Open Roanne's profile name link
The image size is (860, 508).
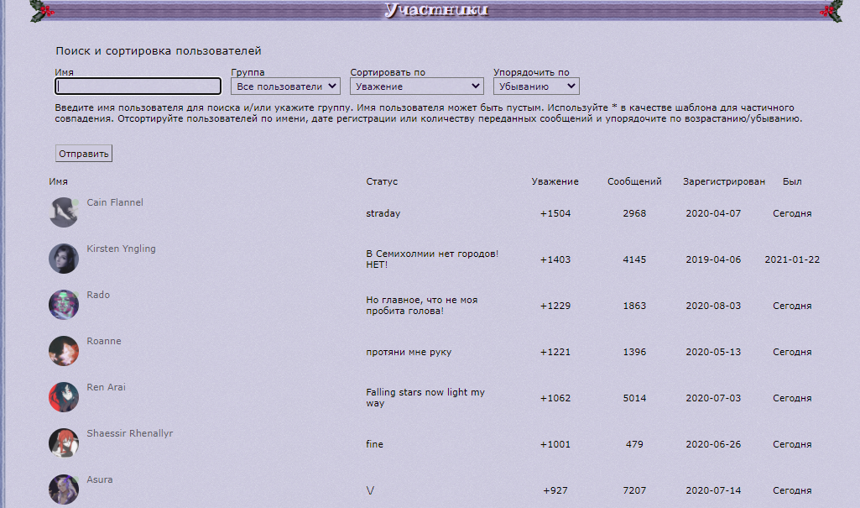tap(104, 341)
